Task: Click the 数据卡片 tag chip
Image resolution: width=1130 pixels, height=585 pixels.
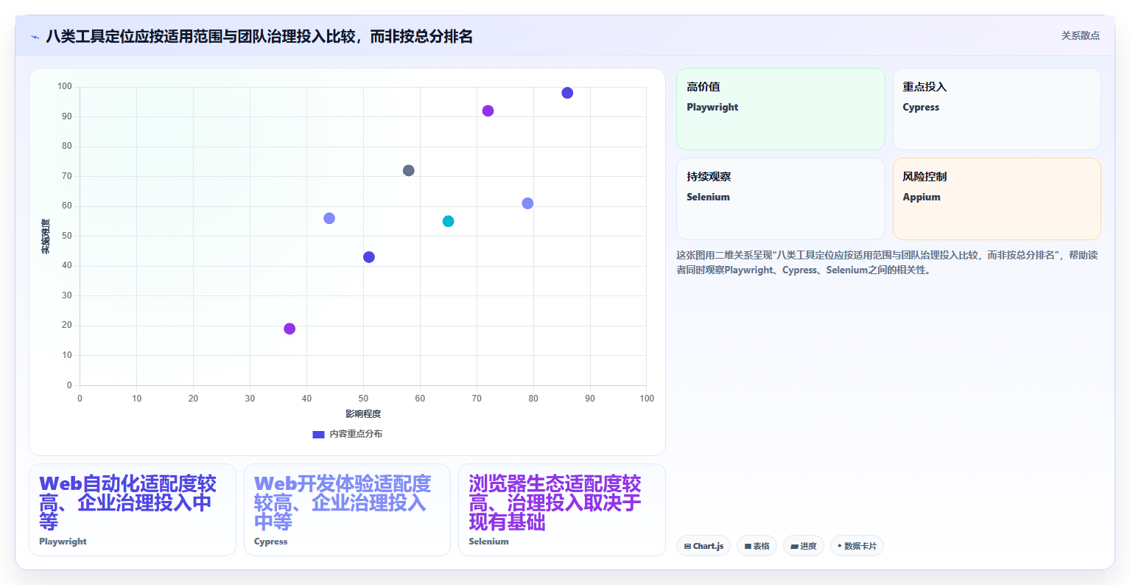Action: (x=857, y=546)
